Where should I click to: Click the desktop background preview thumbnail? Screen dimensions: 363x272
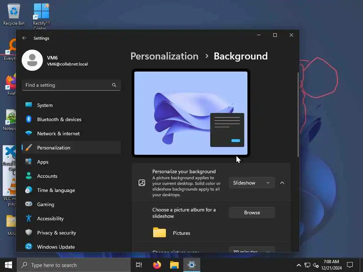191,113
